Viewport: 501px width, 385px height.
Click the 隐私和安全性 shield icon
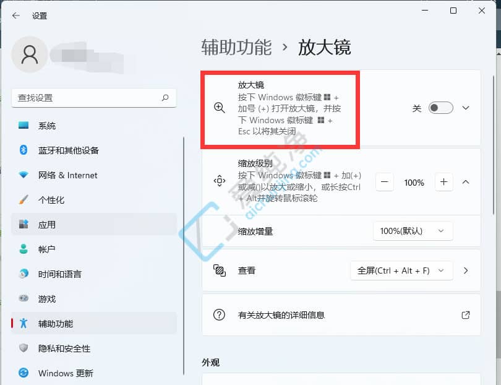(24, 348)
